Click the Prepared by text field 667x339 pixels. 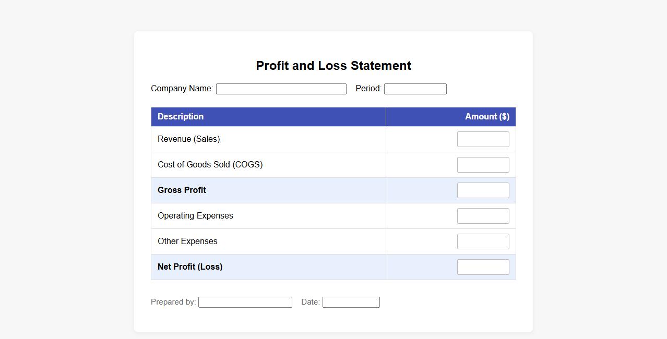245,302
